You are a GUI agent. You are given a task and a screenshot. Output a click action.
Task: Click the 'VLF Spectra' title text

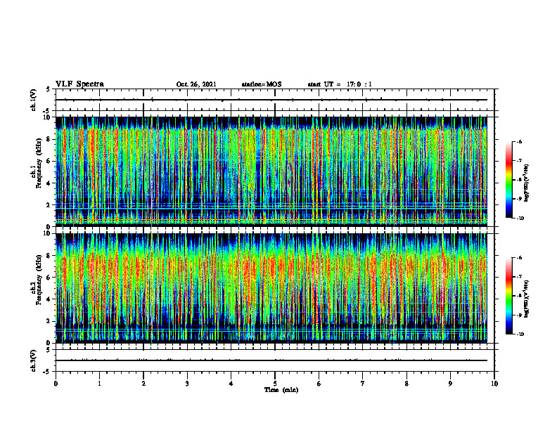[79, 84]
